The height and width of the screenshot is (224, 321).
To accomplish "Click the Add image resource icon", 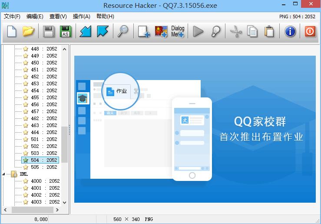I will click(161, 31).
